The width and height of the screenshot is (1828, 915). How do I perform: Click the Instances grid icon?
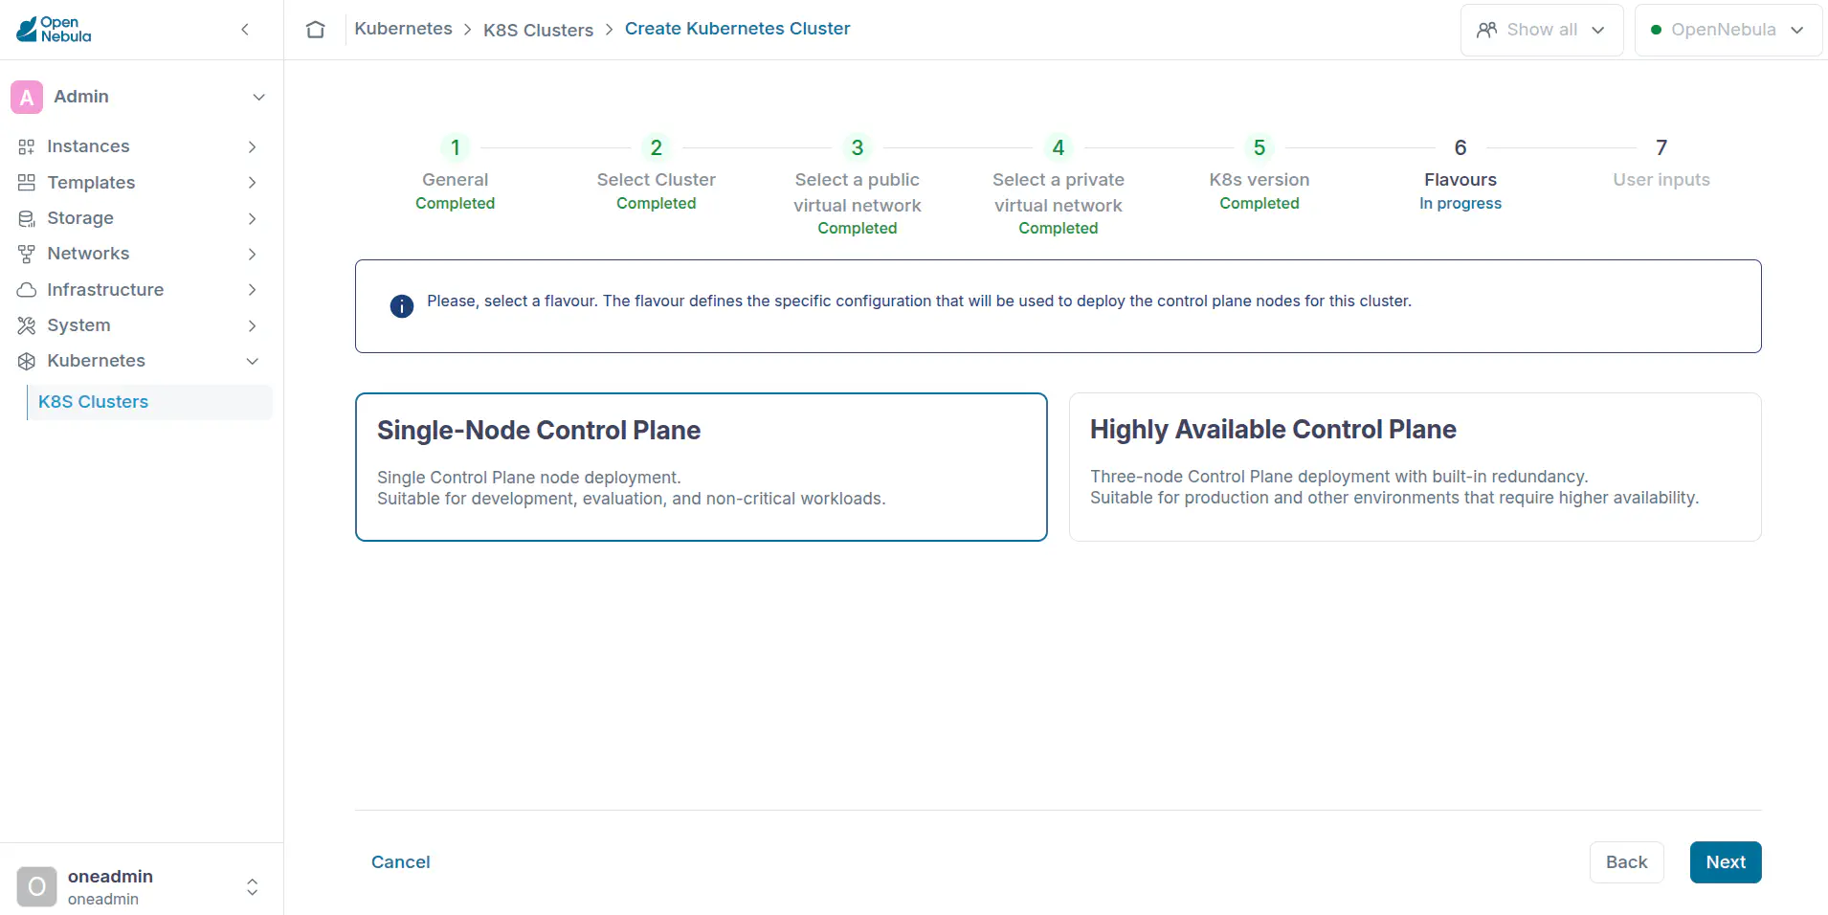27,146
